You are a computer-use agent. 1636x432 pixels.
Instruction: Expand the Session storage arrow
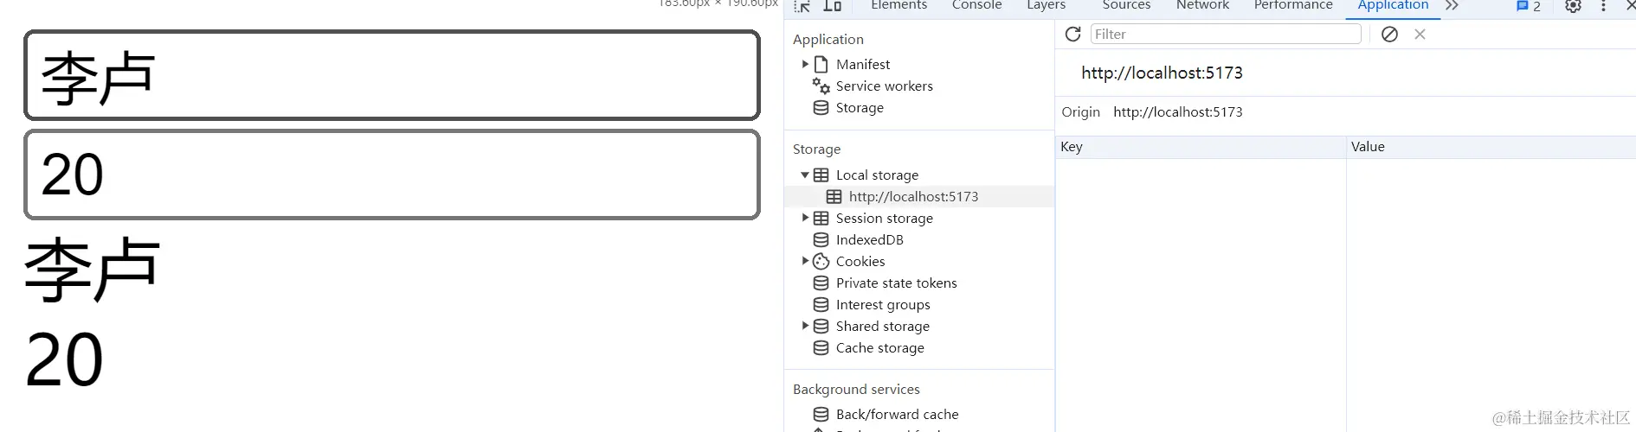805,218
